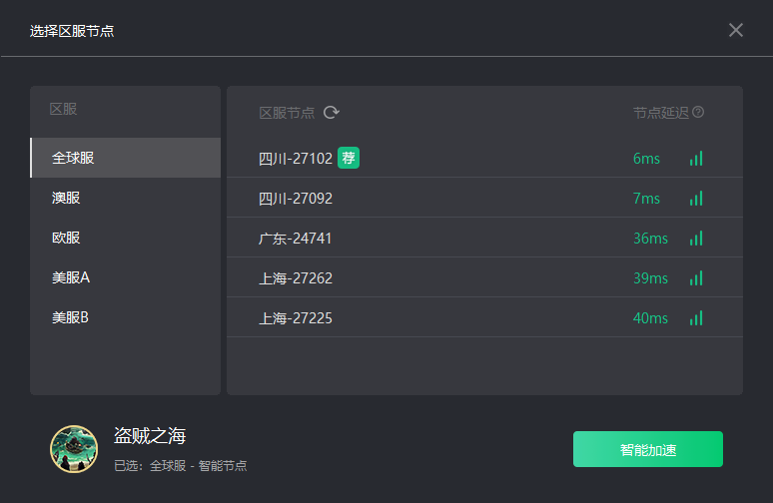Viewport: 773px width, 503px height.
Task: Close the server node selection dialog
Action: 736,30
